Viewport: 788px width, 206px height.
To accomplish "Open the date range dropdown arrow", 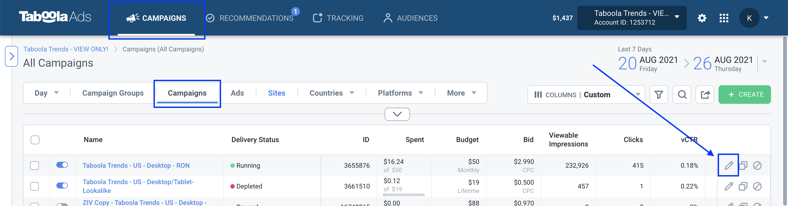I will tap(764, 61).
